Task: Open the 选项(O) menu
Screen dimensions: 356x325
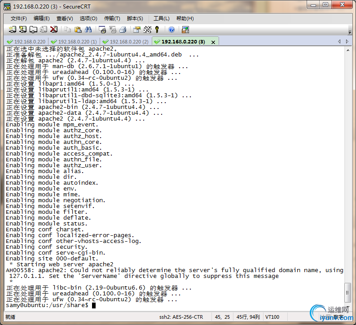Action: 88,18
